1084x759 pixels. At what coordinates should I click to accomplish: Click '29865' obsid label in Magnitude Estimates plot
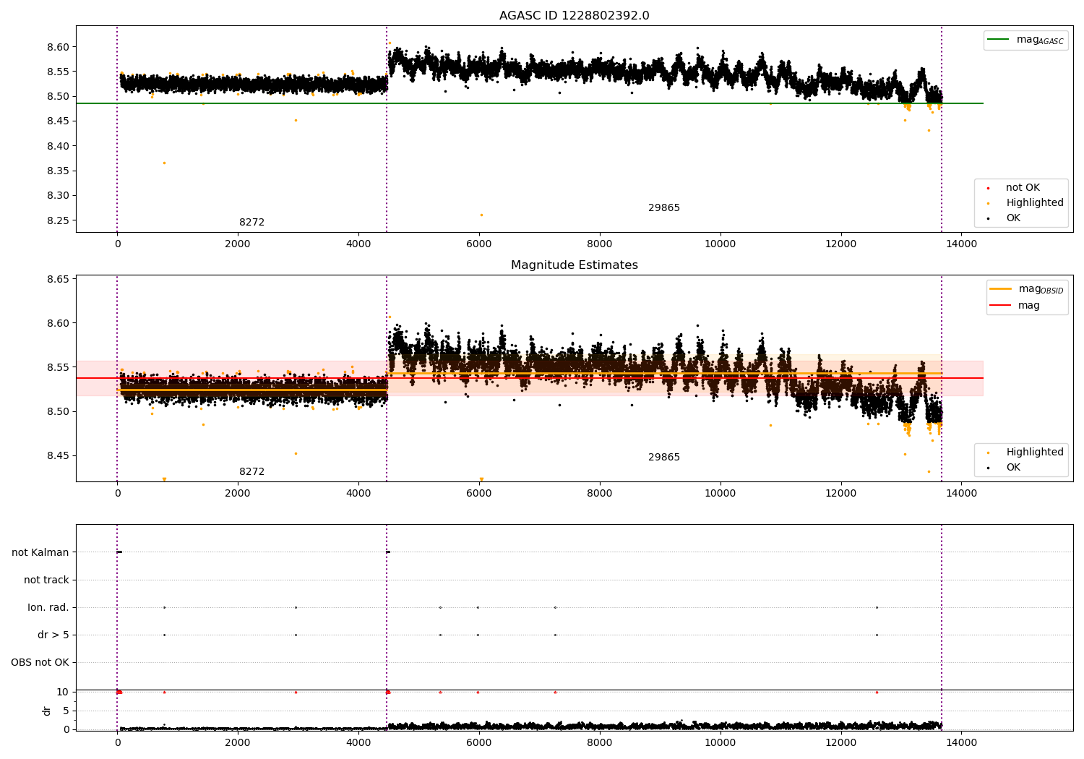click(663, 458)
